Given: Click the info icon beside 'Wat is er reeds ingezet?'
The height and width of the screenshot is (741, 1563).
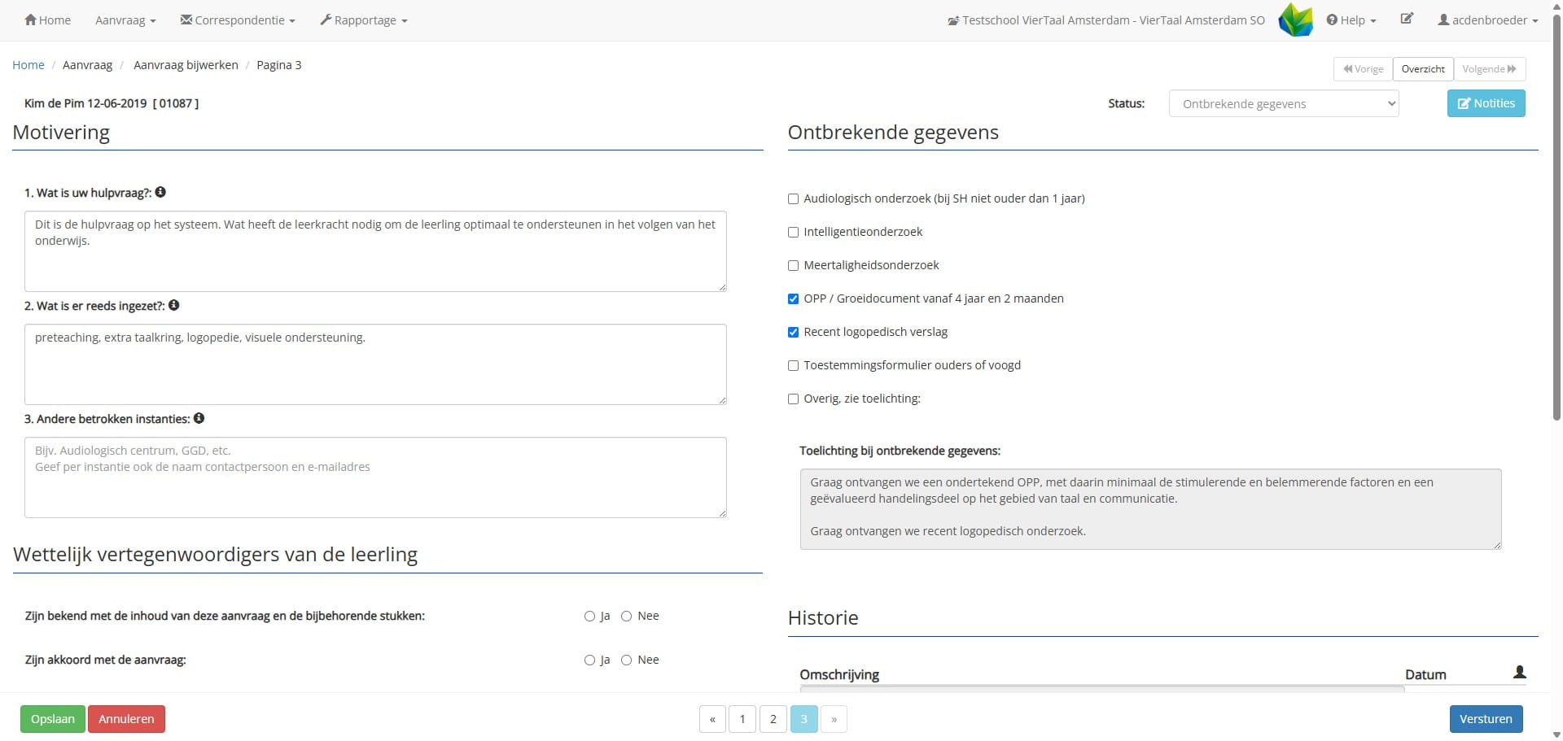Looking at the screenshot, I should 173,305.
